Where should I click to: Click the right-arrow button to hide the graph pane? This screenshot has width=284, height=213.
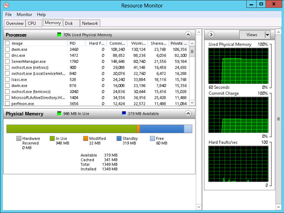pyautogui.click(x=211, y=35)
